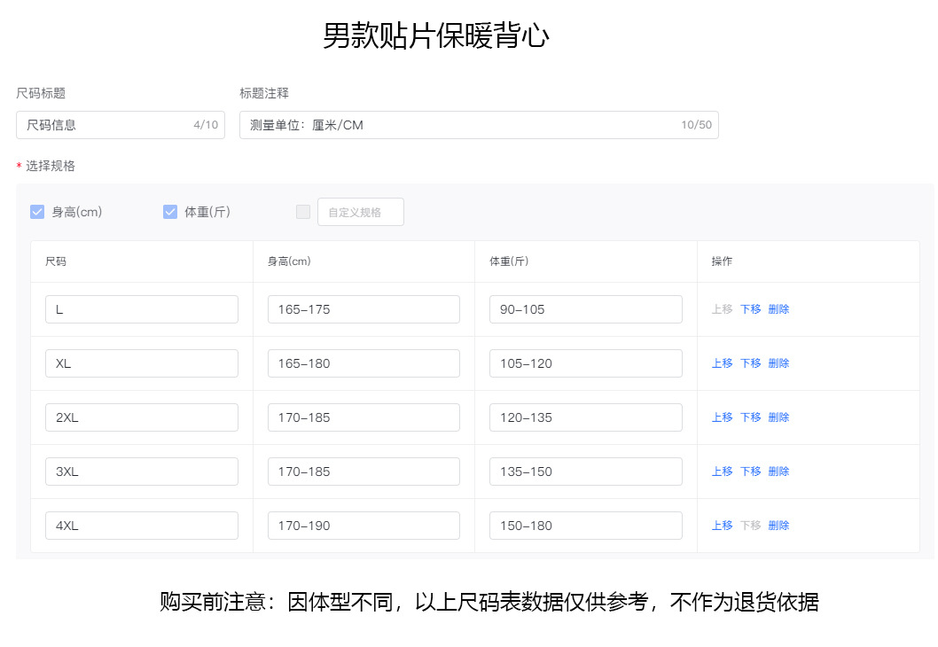Edit the XL row weight field 105-120
938x647 pixels.
click(585, 362)
